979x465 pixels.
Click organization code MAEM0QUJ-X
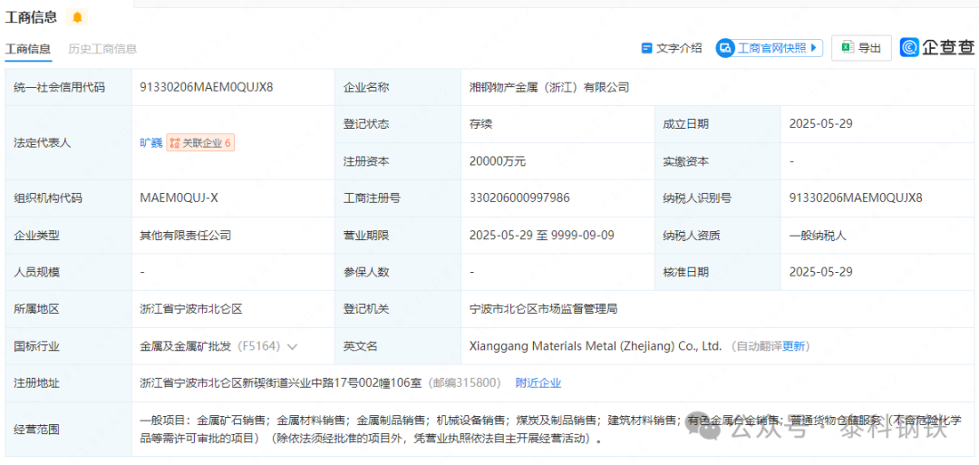pos(179,199)
